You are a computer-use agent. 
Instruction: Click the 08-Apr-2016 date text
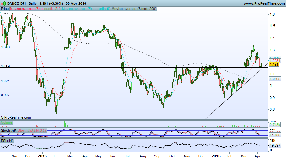click(76, 3)
